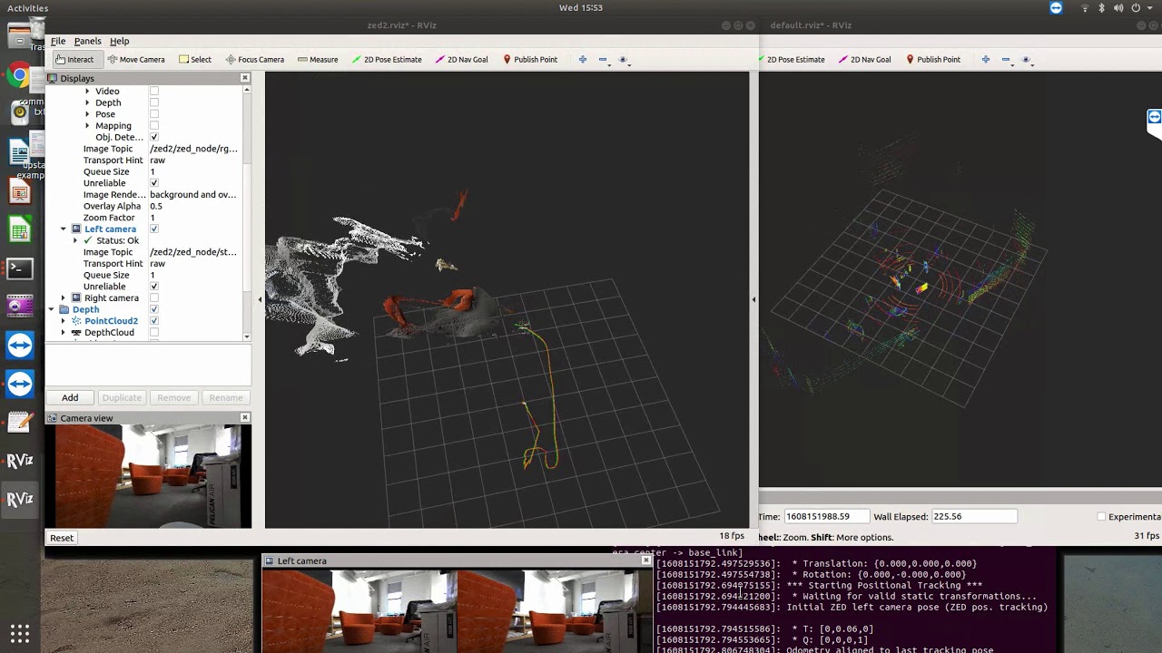Enable the Right camera checkbox
Image resolution: width=1162 pixels, height=653 pixels.
(154, 297)
